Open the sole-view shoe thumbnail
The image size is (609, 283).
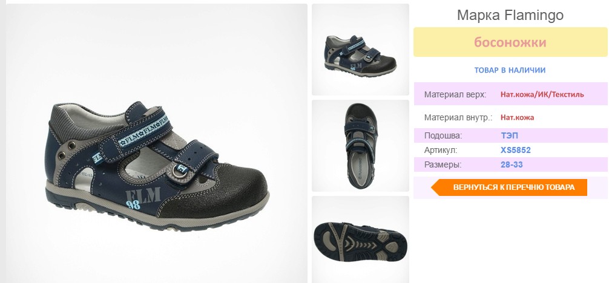360,239
